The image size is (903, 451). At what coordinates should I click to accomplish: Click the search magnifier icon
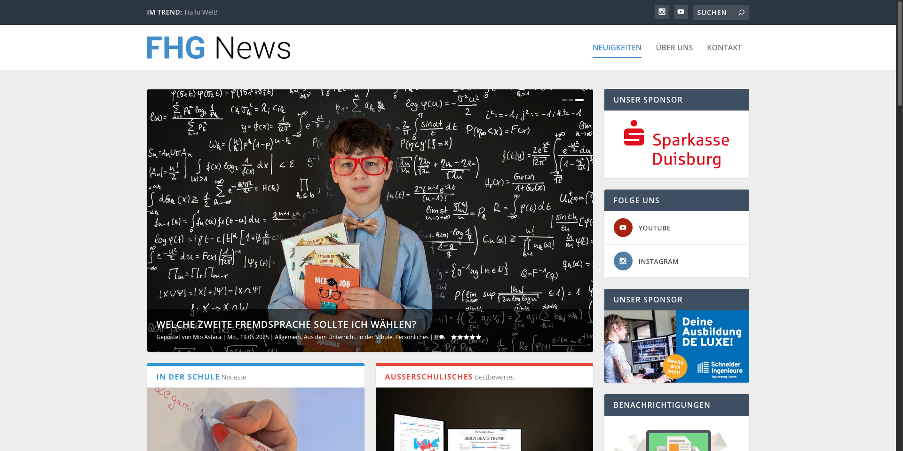click(741, 13)
